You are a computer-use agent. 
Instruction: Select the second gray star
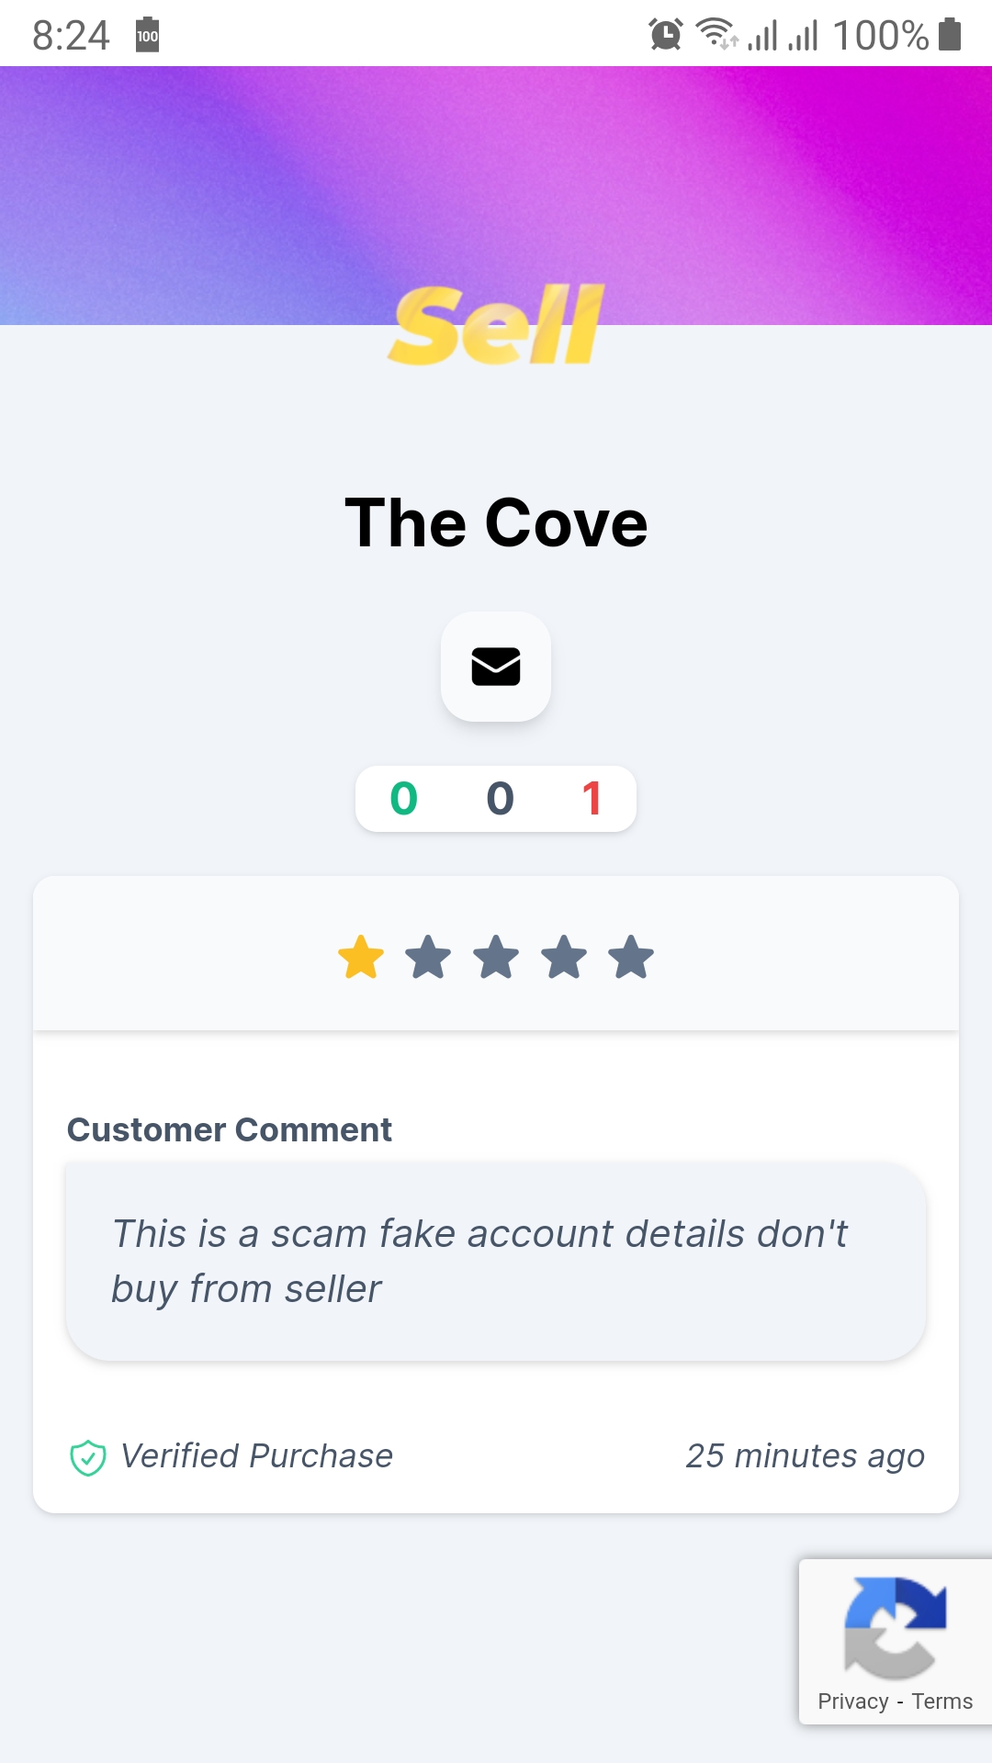click(x=428, y=957)
